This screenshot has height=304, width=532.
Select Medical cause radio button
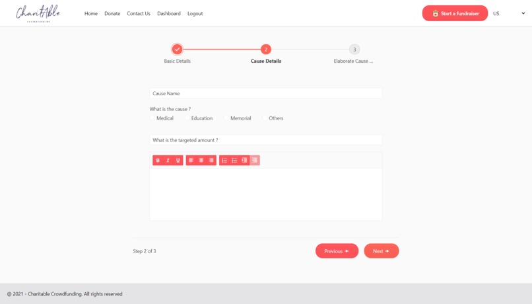coord(152,118)
